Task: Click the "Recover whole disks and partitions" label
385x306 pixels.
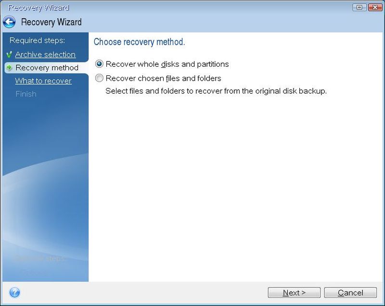Action: coord(167,64)
